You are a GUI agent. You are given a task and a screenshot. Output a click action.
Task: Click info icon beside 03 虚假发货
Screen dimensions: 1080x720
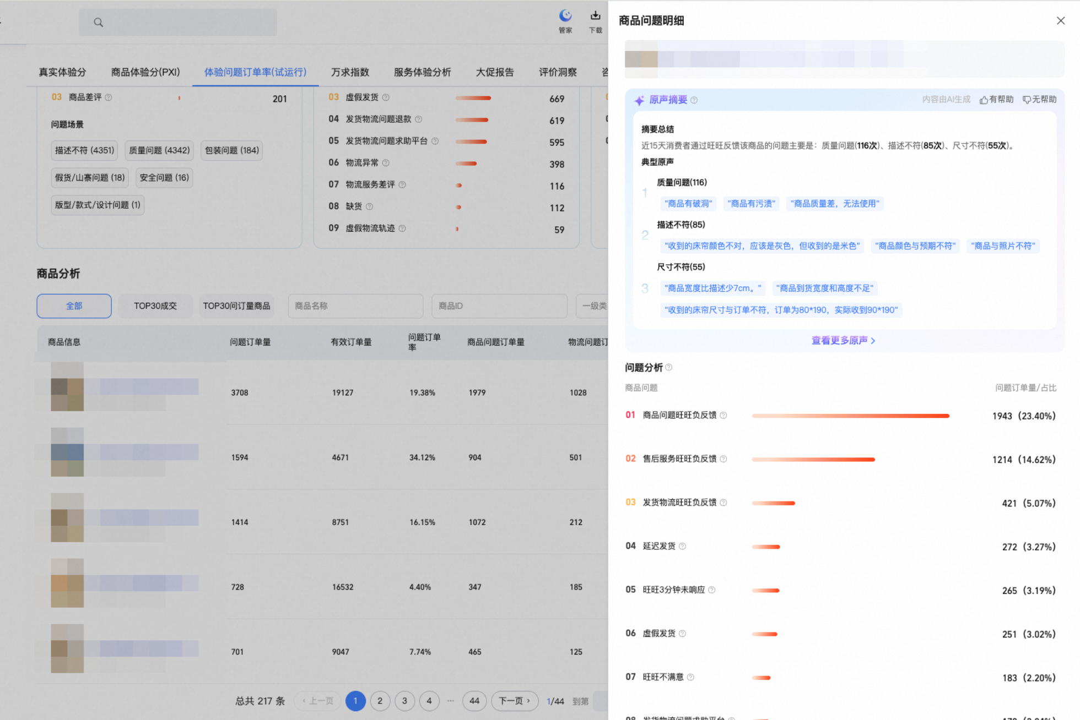pos(386,97)
